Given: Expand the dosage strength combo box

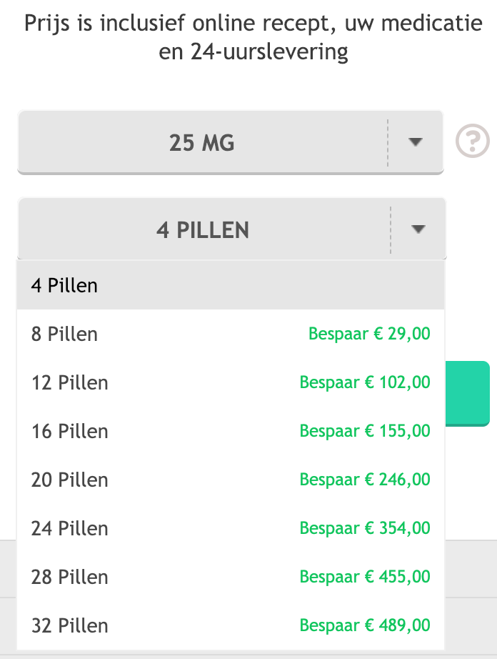Looking at the screenshot, I should click(x=231, y=142).
